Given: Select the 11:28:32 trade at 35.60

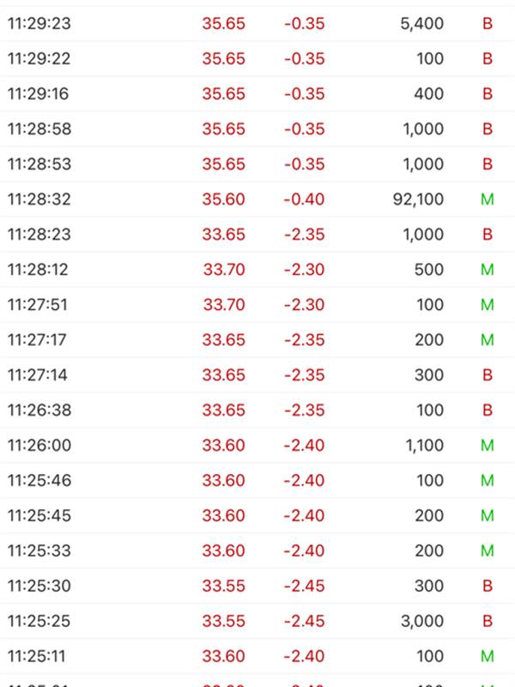Looking at the screenshot, I should click(257, 199).
